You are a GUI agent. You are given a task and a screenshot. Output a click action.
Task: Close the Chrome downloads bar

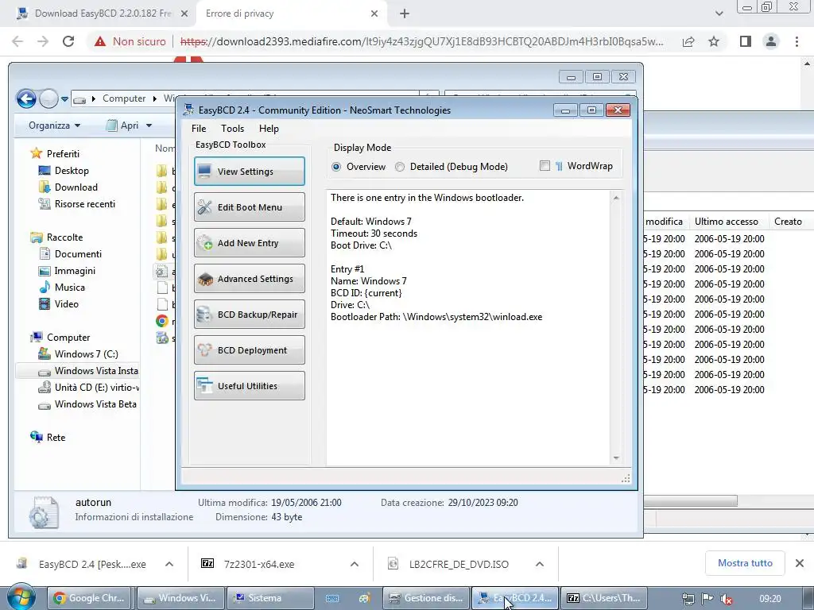(x=800, y=563)
